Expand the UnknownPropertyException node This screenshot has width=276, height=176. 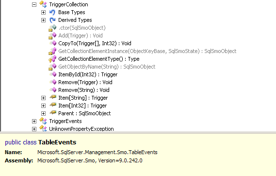(34, 129)
